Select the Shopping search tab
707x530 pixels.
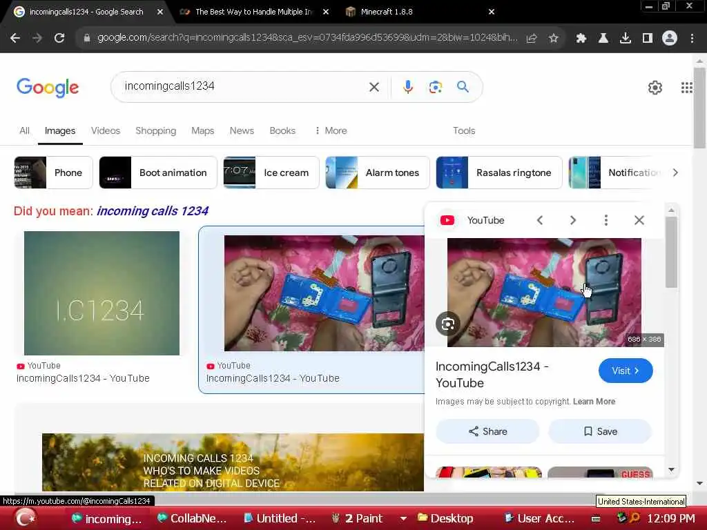[155, 130]
